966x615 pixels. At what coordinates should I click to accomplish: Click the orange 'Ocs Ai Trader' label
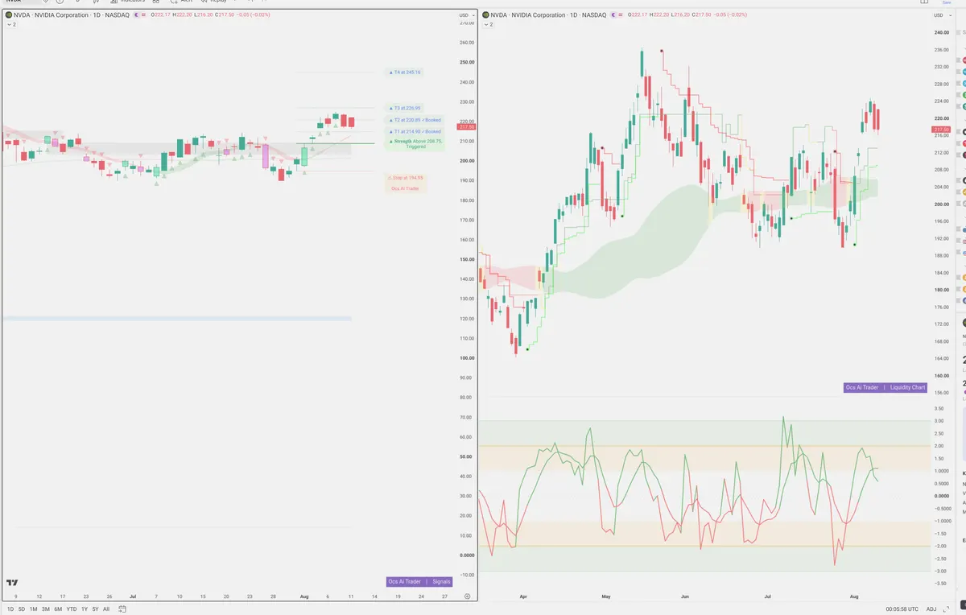(x=405, y=188)
